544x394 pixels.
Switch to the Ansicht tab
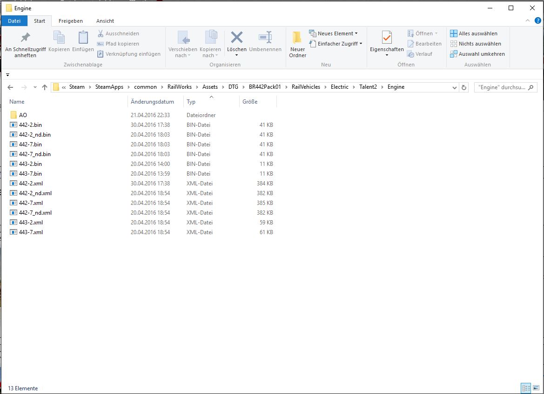[x=105, y=21]
